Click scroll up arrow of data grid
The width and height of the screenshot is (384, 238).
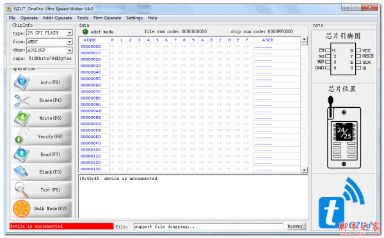(304, 40)
